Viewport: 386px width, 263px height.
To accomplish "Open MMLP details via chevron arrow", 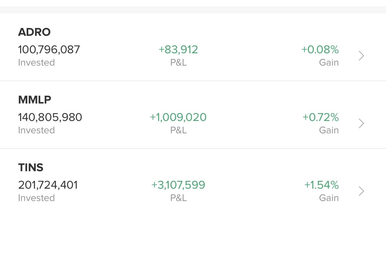I will pyautogui.click(x=362, y=123).
